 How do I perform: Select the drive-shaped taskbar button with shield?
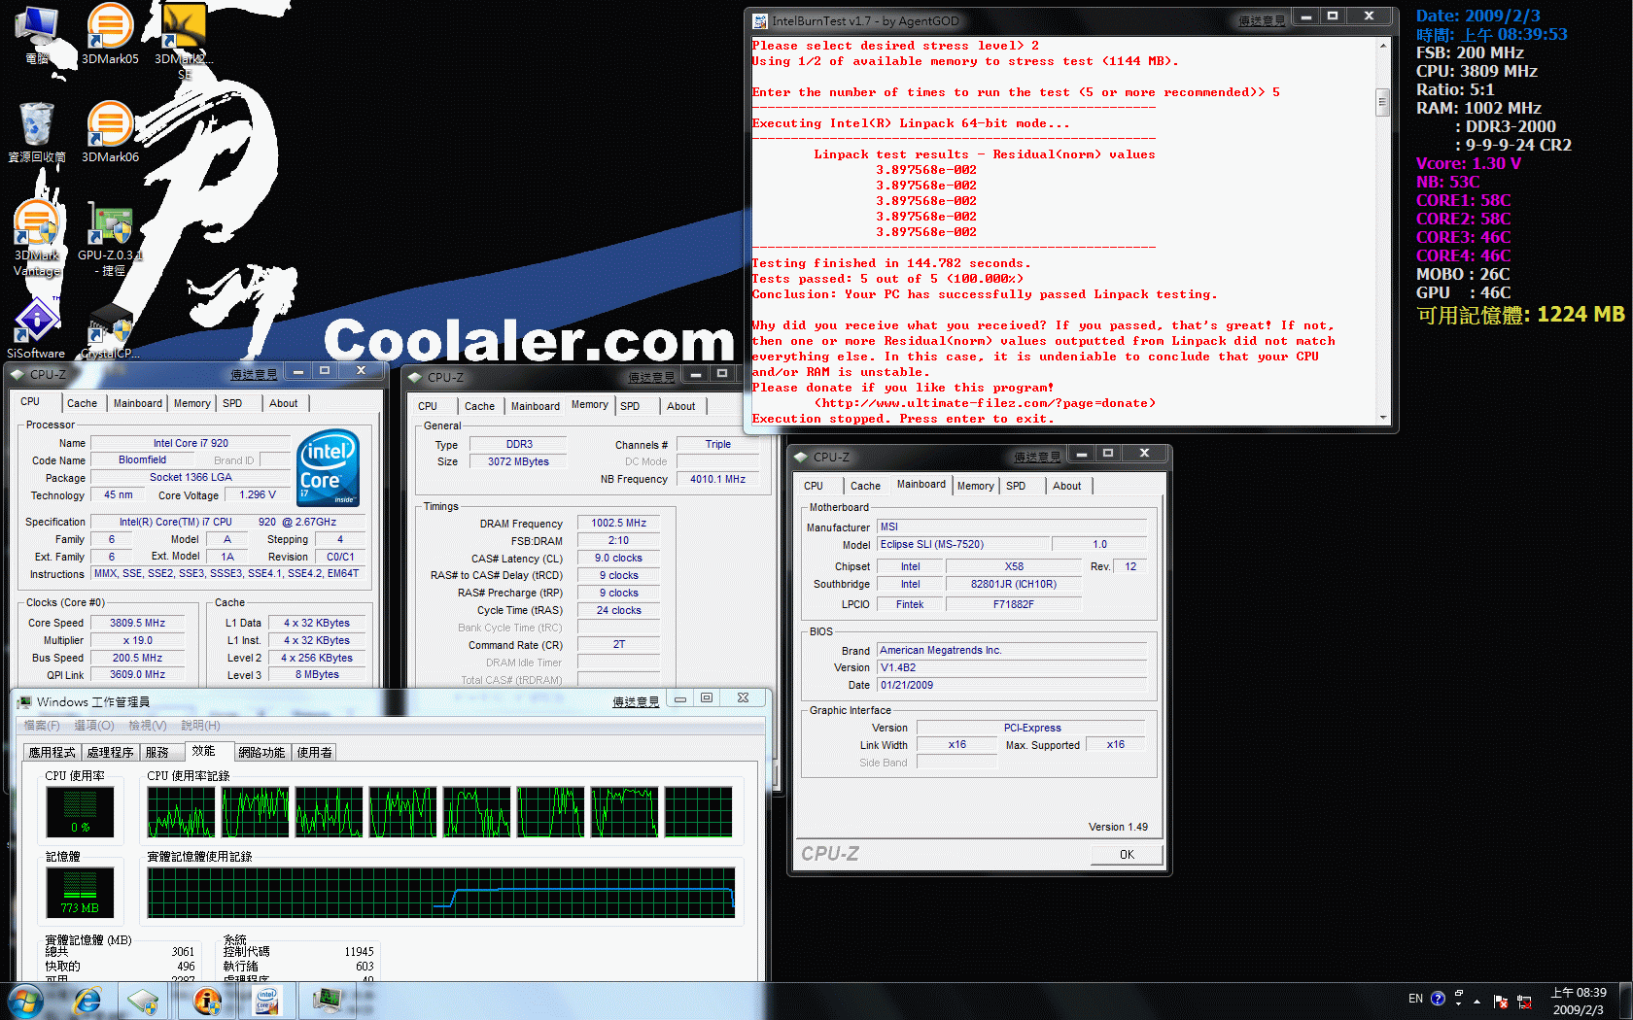coord(143,1001)
